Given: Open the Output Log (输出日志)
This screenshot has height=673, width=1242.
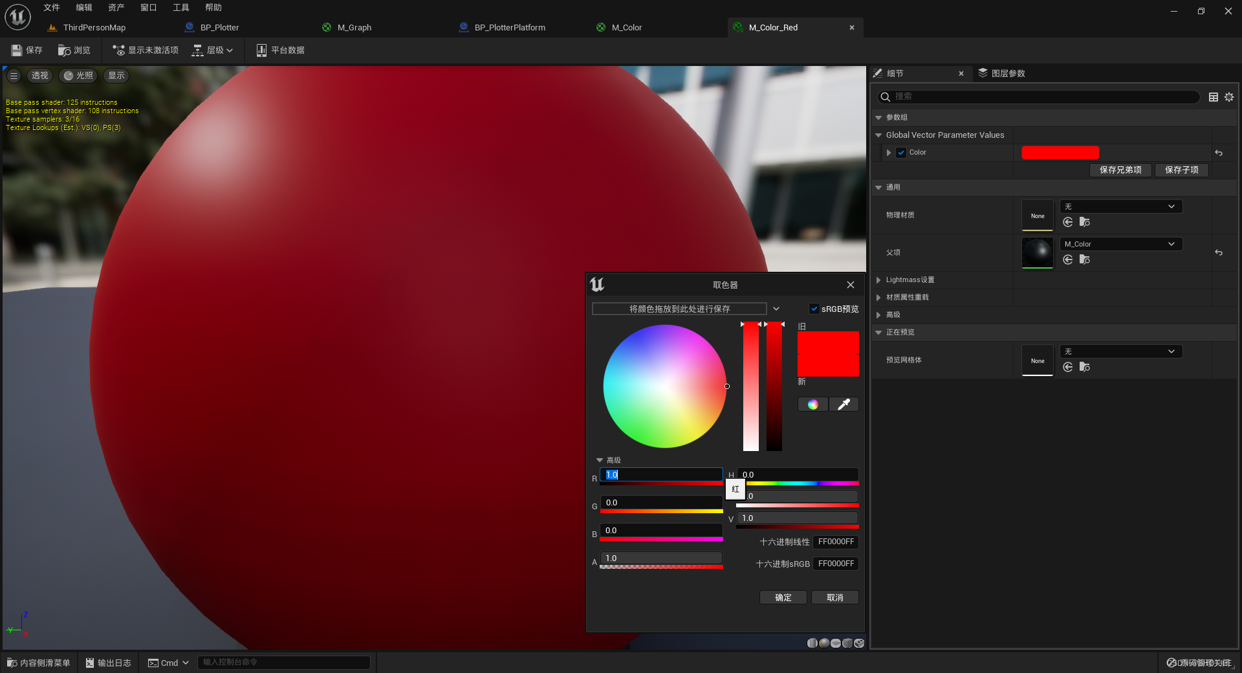Looking at the screenshot, I should [109, 663].
